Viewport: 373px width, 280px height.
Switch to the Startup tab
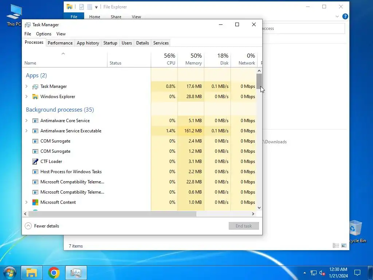pos(110,43)
